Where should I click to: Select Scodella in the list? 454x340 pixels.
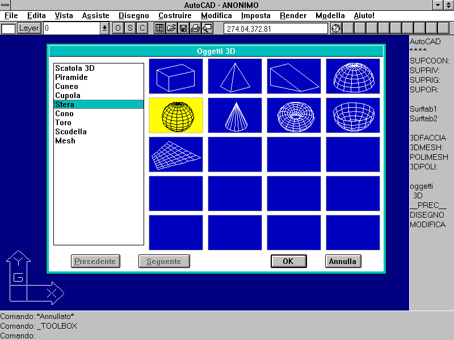coord(99,131)
